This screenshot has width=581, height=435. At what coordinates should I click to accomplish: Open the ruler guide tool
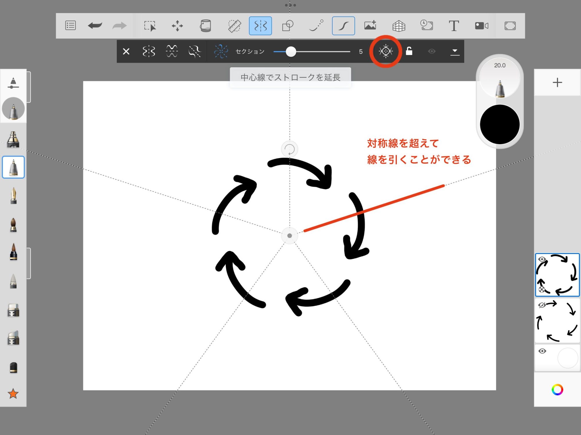coord(234,26)
